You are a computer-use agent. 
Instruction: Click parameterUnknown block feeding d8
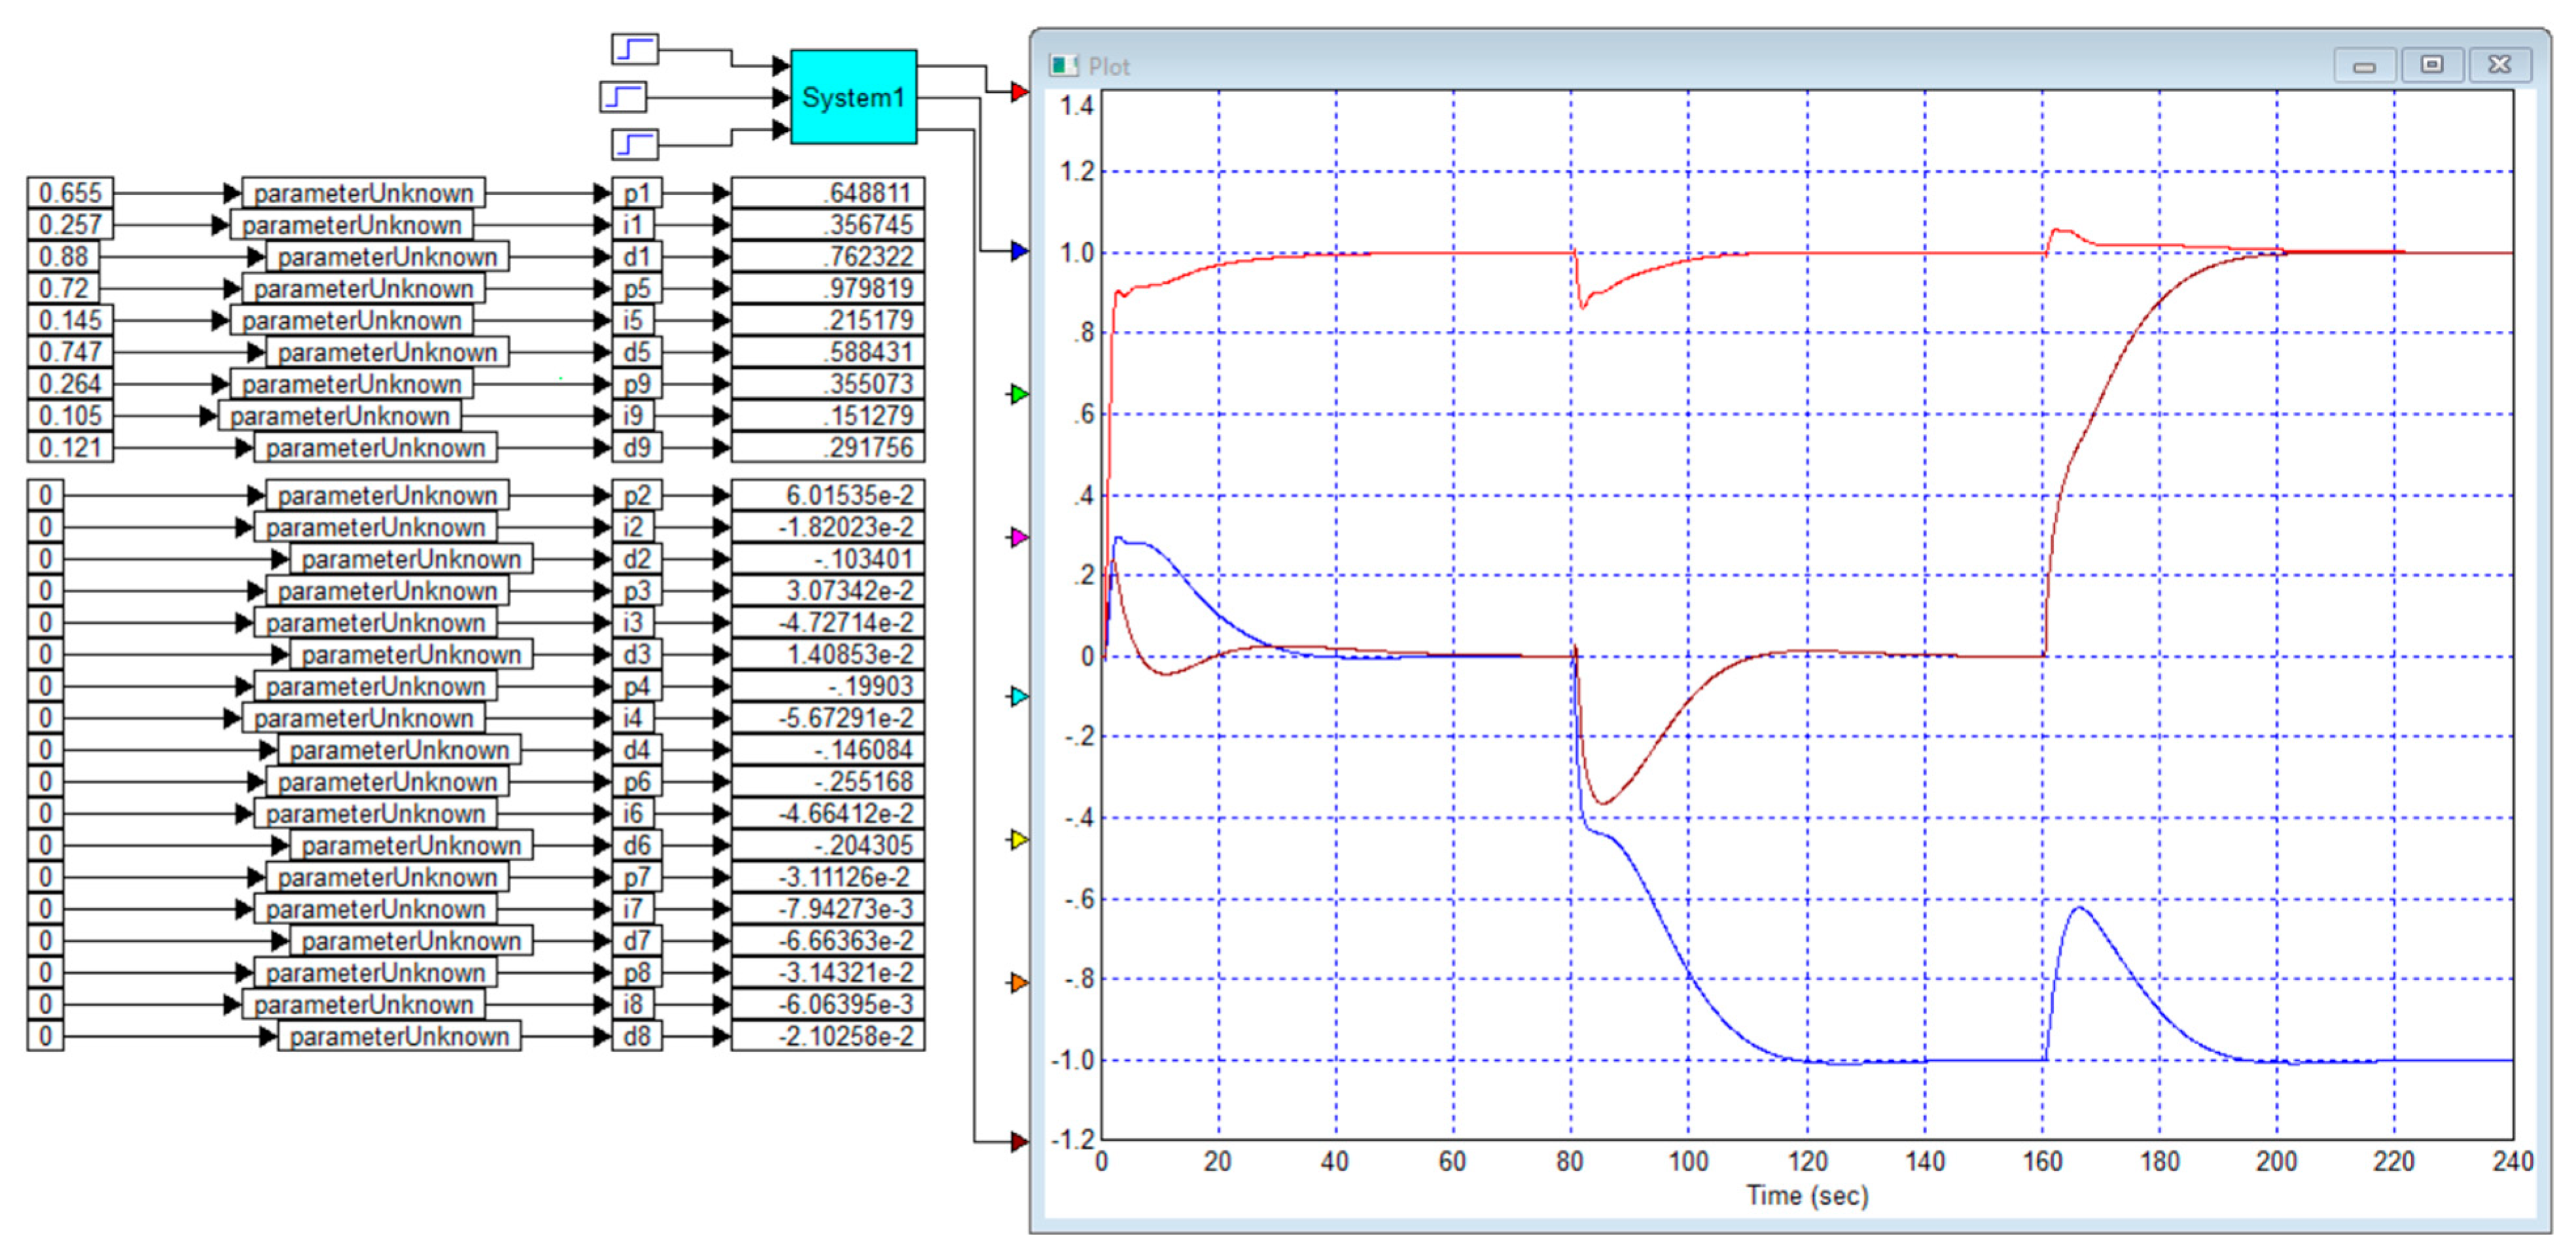coord(399,1036)
